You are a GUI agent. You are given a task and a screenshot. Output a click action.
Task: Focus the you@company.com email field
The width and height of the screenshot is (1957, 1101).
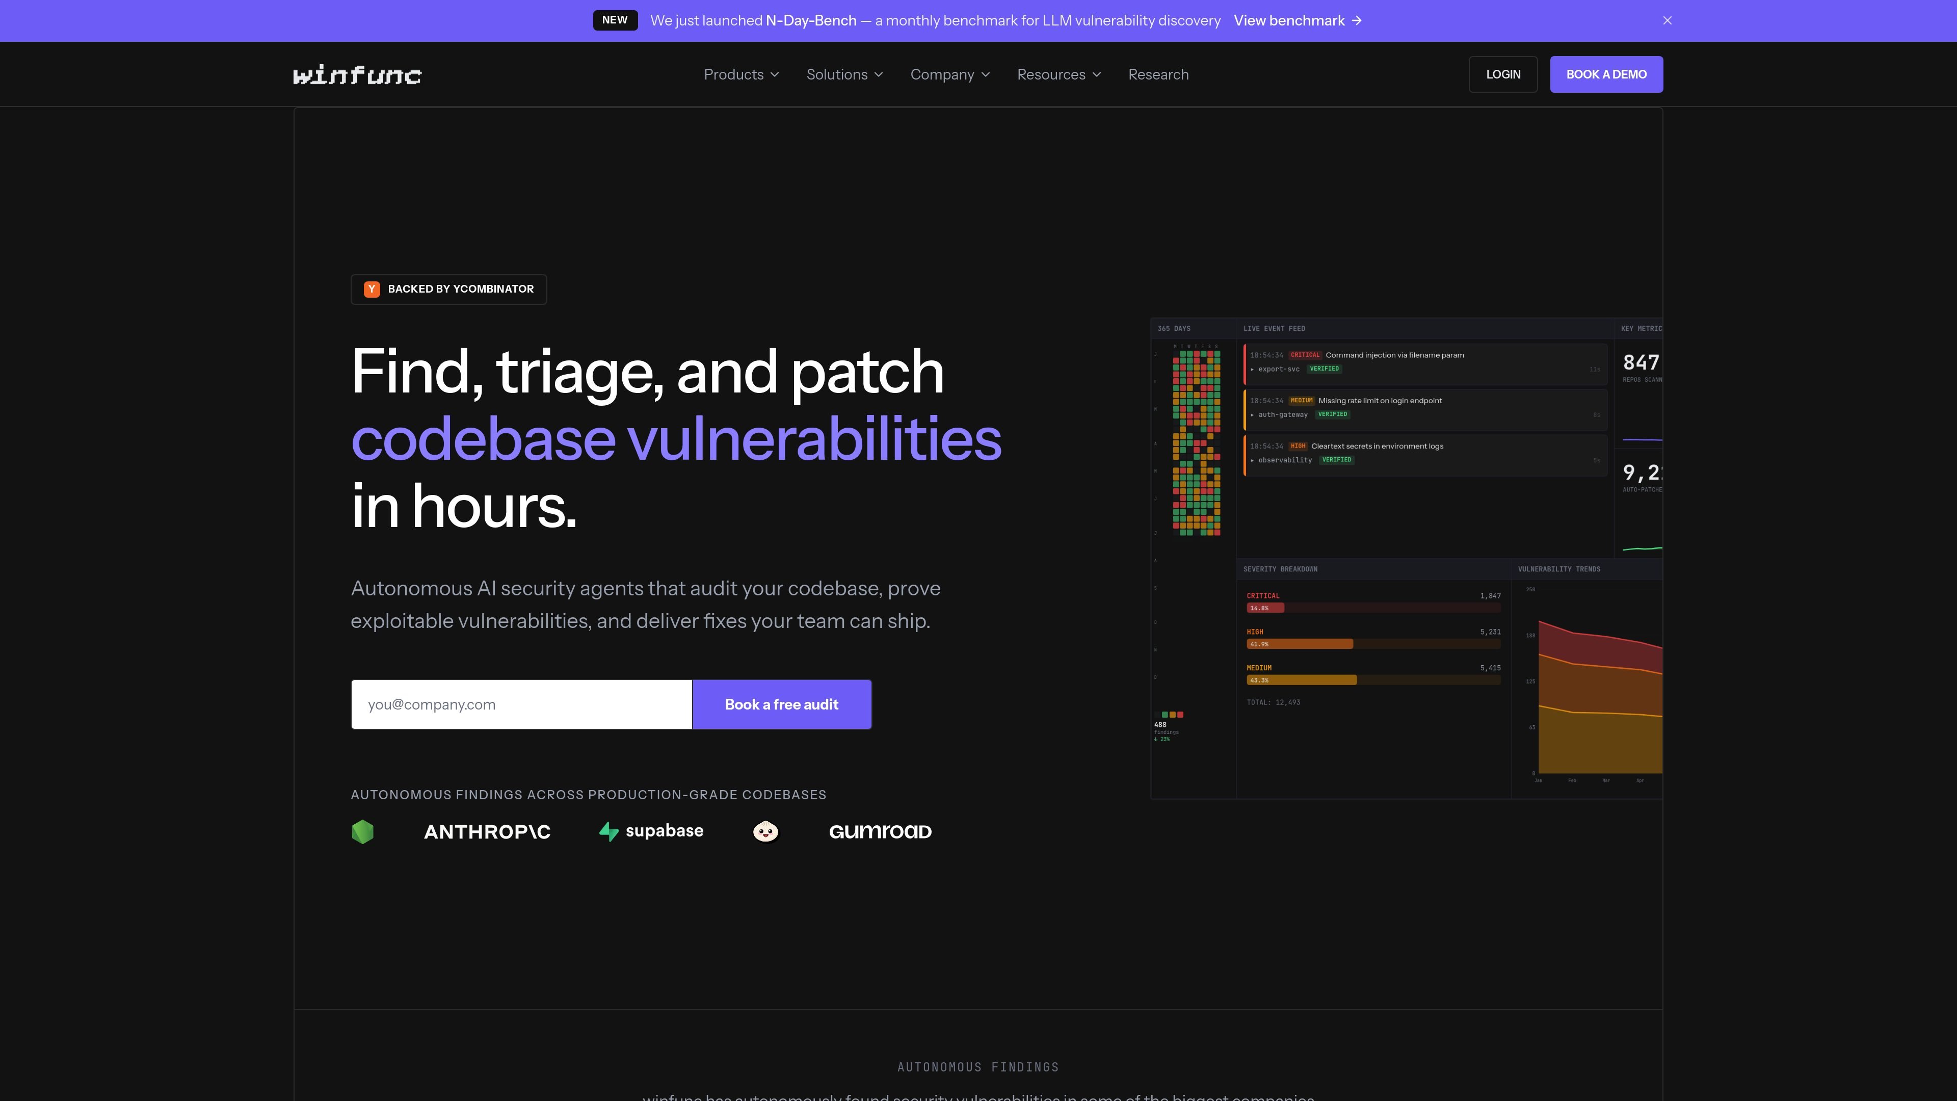tap(521, 704)
